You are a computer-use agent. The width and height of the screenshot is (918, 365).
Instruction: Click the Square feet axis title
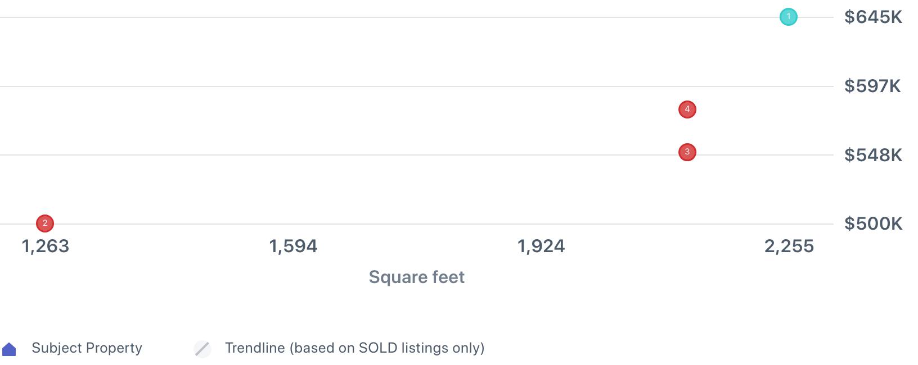click(416, 277)
